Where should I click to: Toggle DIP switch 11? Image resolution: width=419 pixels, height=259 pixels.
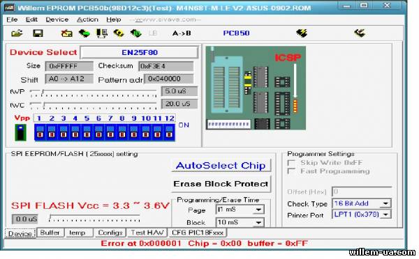click(x=157, y=132)
